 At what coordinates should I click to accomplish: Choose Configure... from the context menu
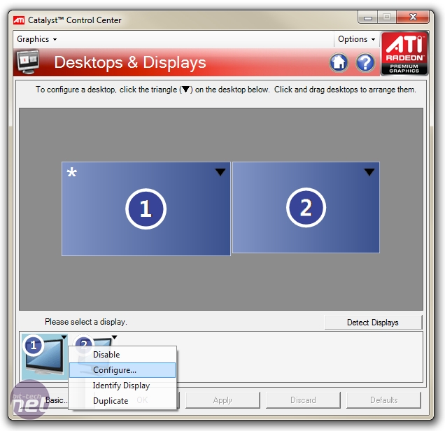pyautogui.click(x=122, y=370)
